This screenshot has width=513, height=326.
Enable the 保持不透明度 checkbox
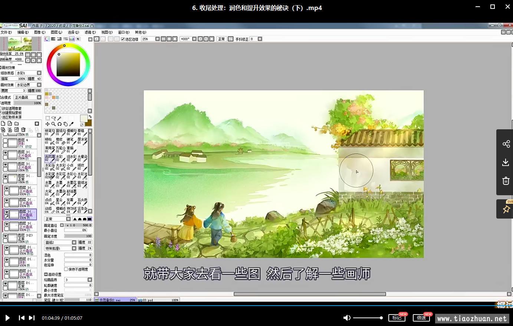point(66,269)
